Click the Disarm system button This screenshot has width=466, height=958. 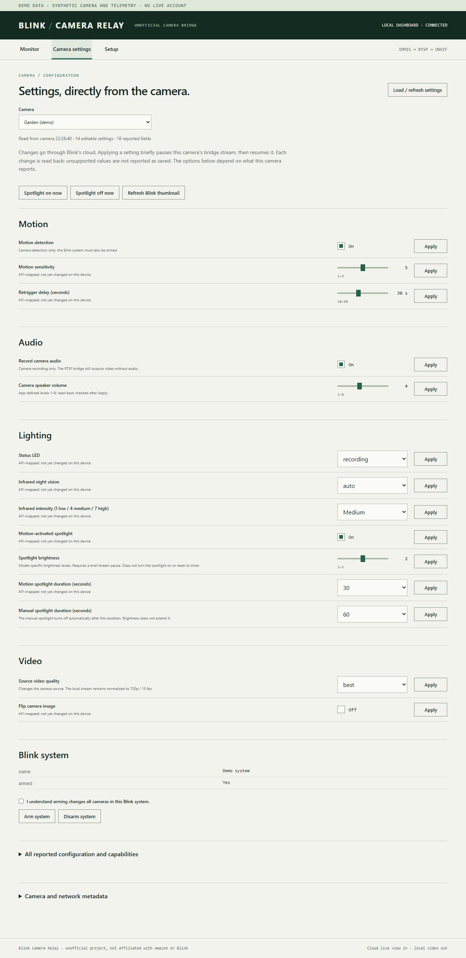(79, 816)
